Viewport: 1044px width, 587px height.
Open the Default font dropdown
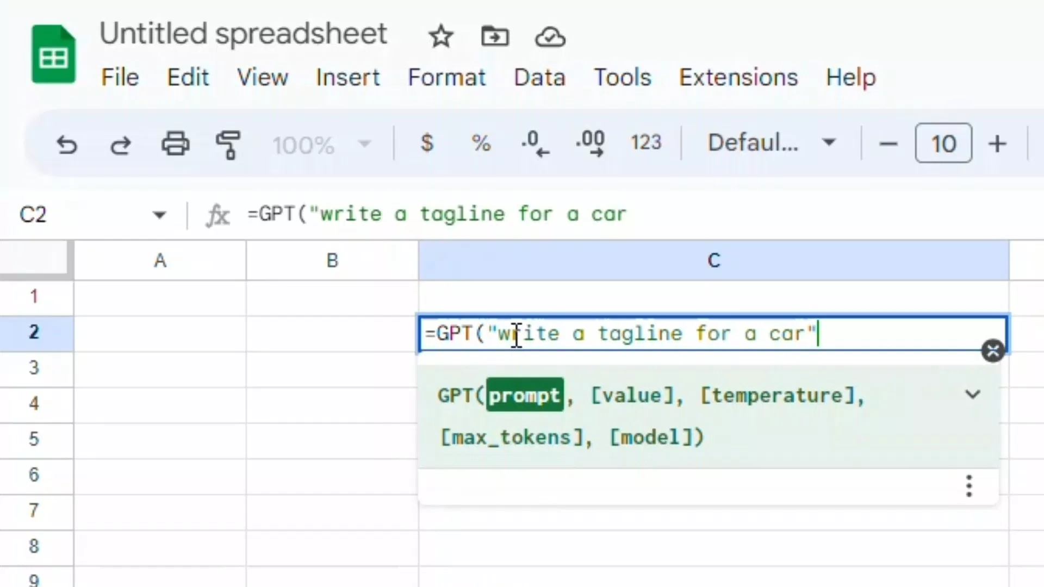click(x=772, y=143)
